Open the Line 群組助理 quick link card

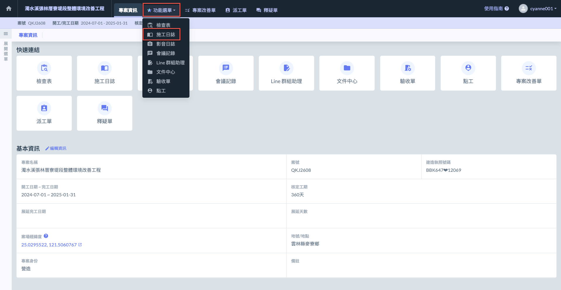point(286,73)
